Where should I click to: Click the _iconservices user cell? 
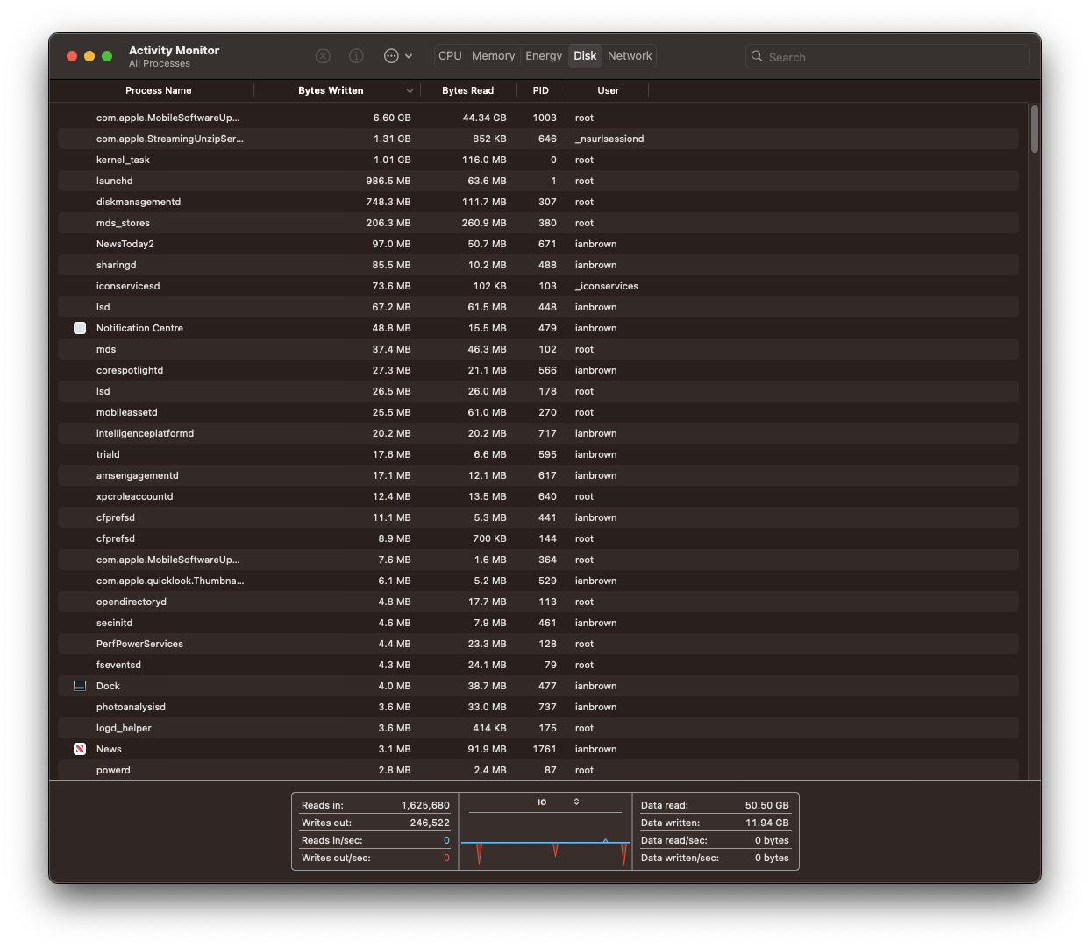pos(607,286)
